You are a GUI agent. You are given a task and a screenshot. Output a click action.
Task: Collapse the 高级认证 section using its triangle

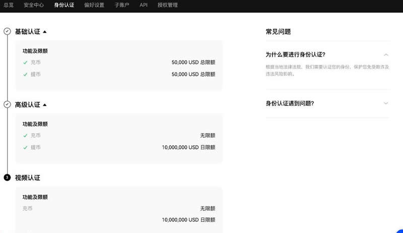pyautogui.click(x=45, y=105)
